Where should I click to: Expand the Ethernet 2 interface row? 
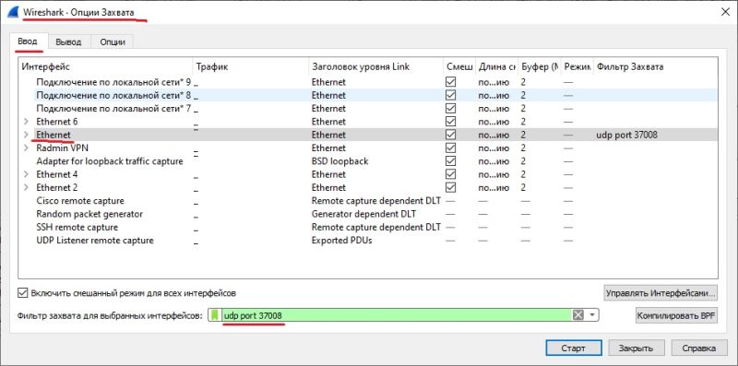pyautogui.click(x=27, y=188)
